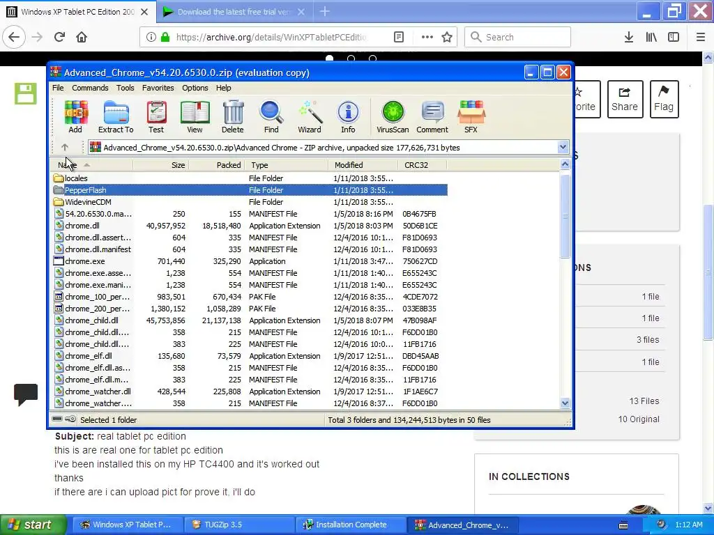Sort file list by Name column
The height and width of the screenshot is (535, 714).
[91, 165]
